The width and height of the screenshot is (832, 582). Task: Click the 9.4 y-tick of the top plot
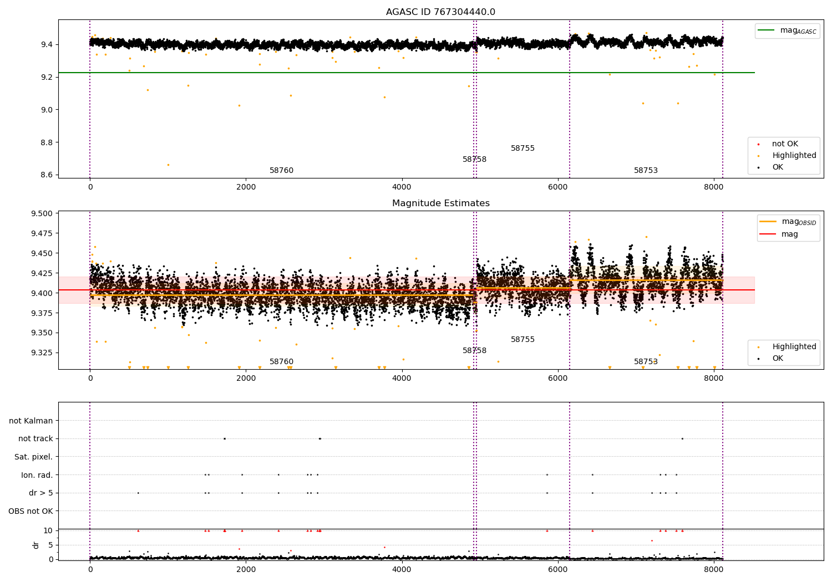pos(45,44)
